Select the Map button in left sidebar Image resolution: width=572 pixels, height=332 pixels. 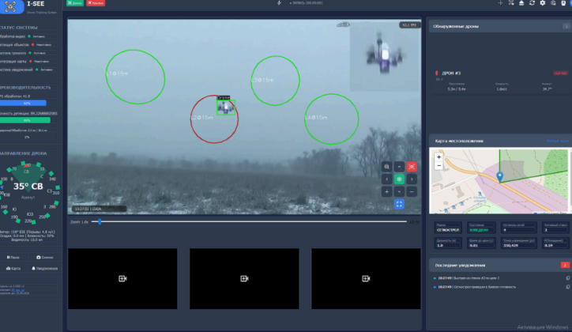tap(14, 269)
